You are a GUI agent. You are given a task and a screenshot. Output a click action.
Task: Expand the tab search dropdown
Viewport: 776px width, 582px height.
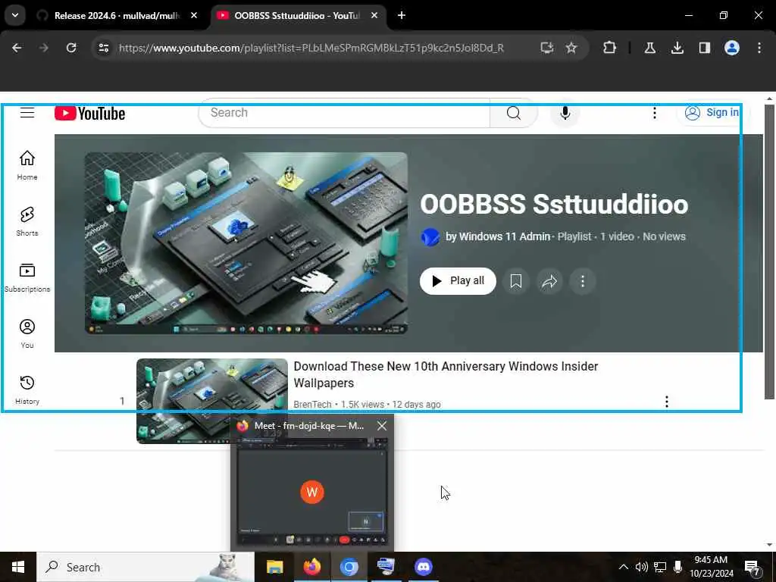(15, 15)
